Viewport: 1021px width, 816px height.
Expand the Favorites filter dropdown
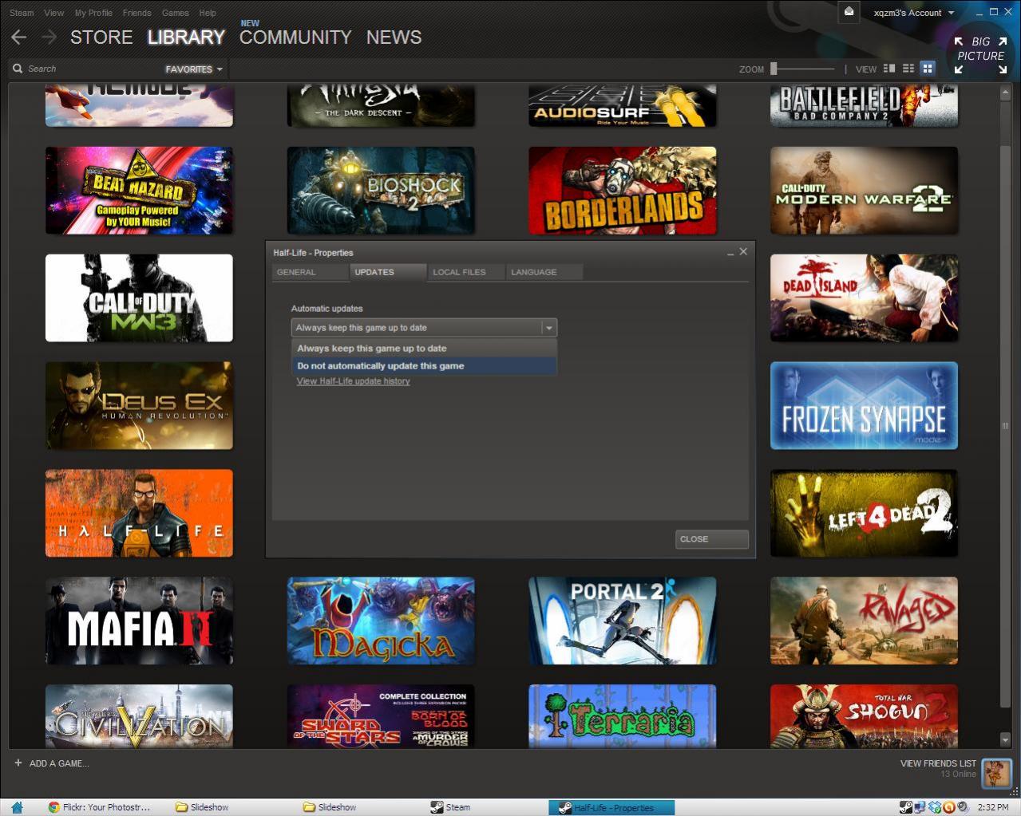pyautogui.click(x=194, y=69)
